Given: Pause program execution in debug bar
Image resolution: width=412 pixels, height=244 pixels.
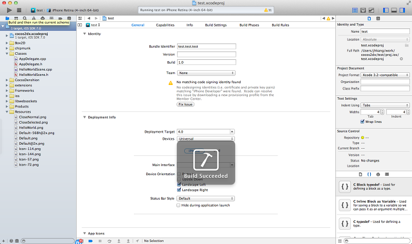Looking at the screenshot, I should [x=100, y=241].
